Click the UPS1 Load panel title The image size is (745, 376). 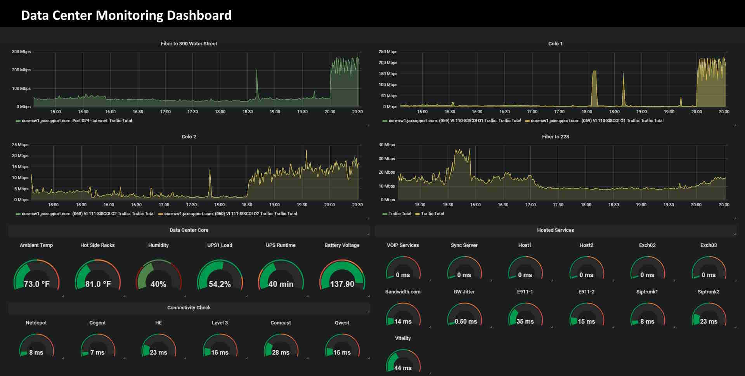[220, 245]
